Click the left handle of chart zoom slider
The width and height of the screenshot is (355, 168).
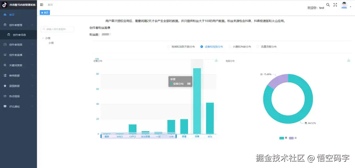pyautogui.click(x=101, y=136)
